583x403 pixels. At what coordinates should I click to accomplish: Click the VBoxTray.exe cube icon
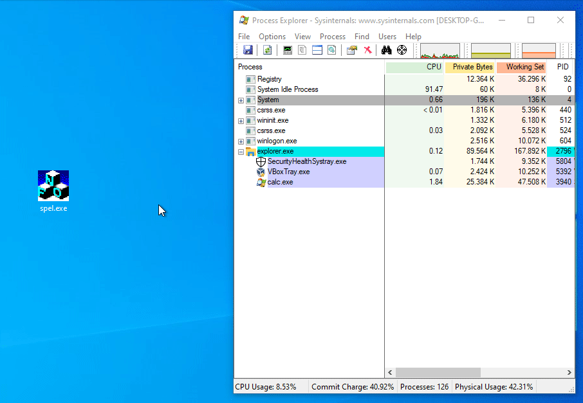261,172
